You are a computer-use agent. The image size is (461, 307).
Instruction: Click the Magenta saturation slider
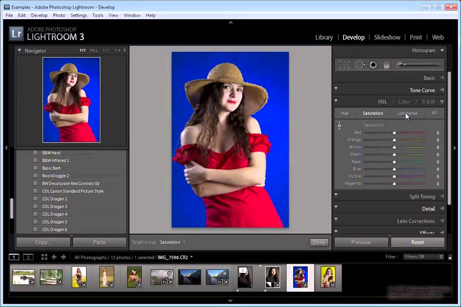click(x=394, y=184)
